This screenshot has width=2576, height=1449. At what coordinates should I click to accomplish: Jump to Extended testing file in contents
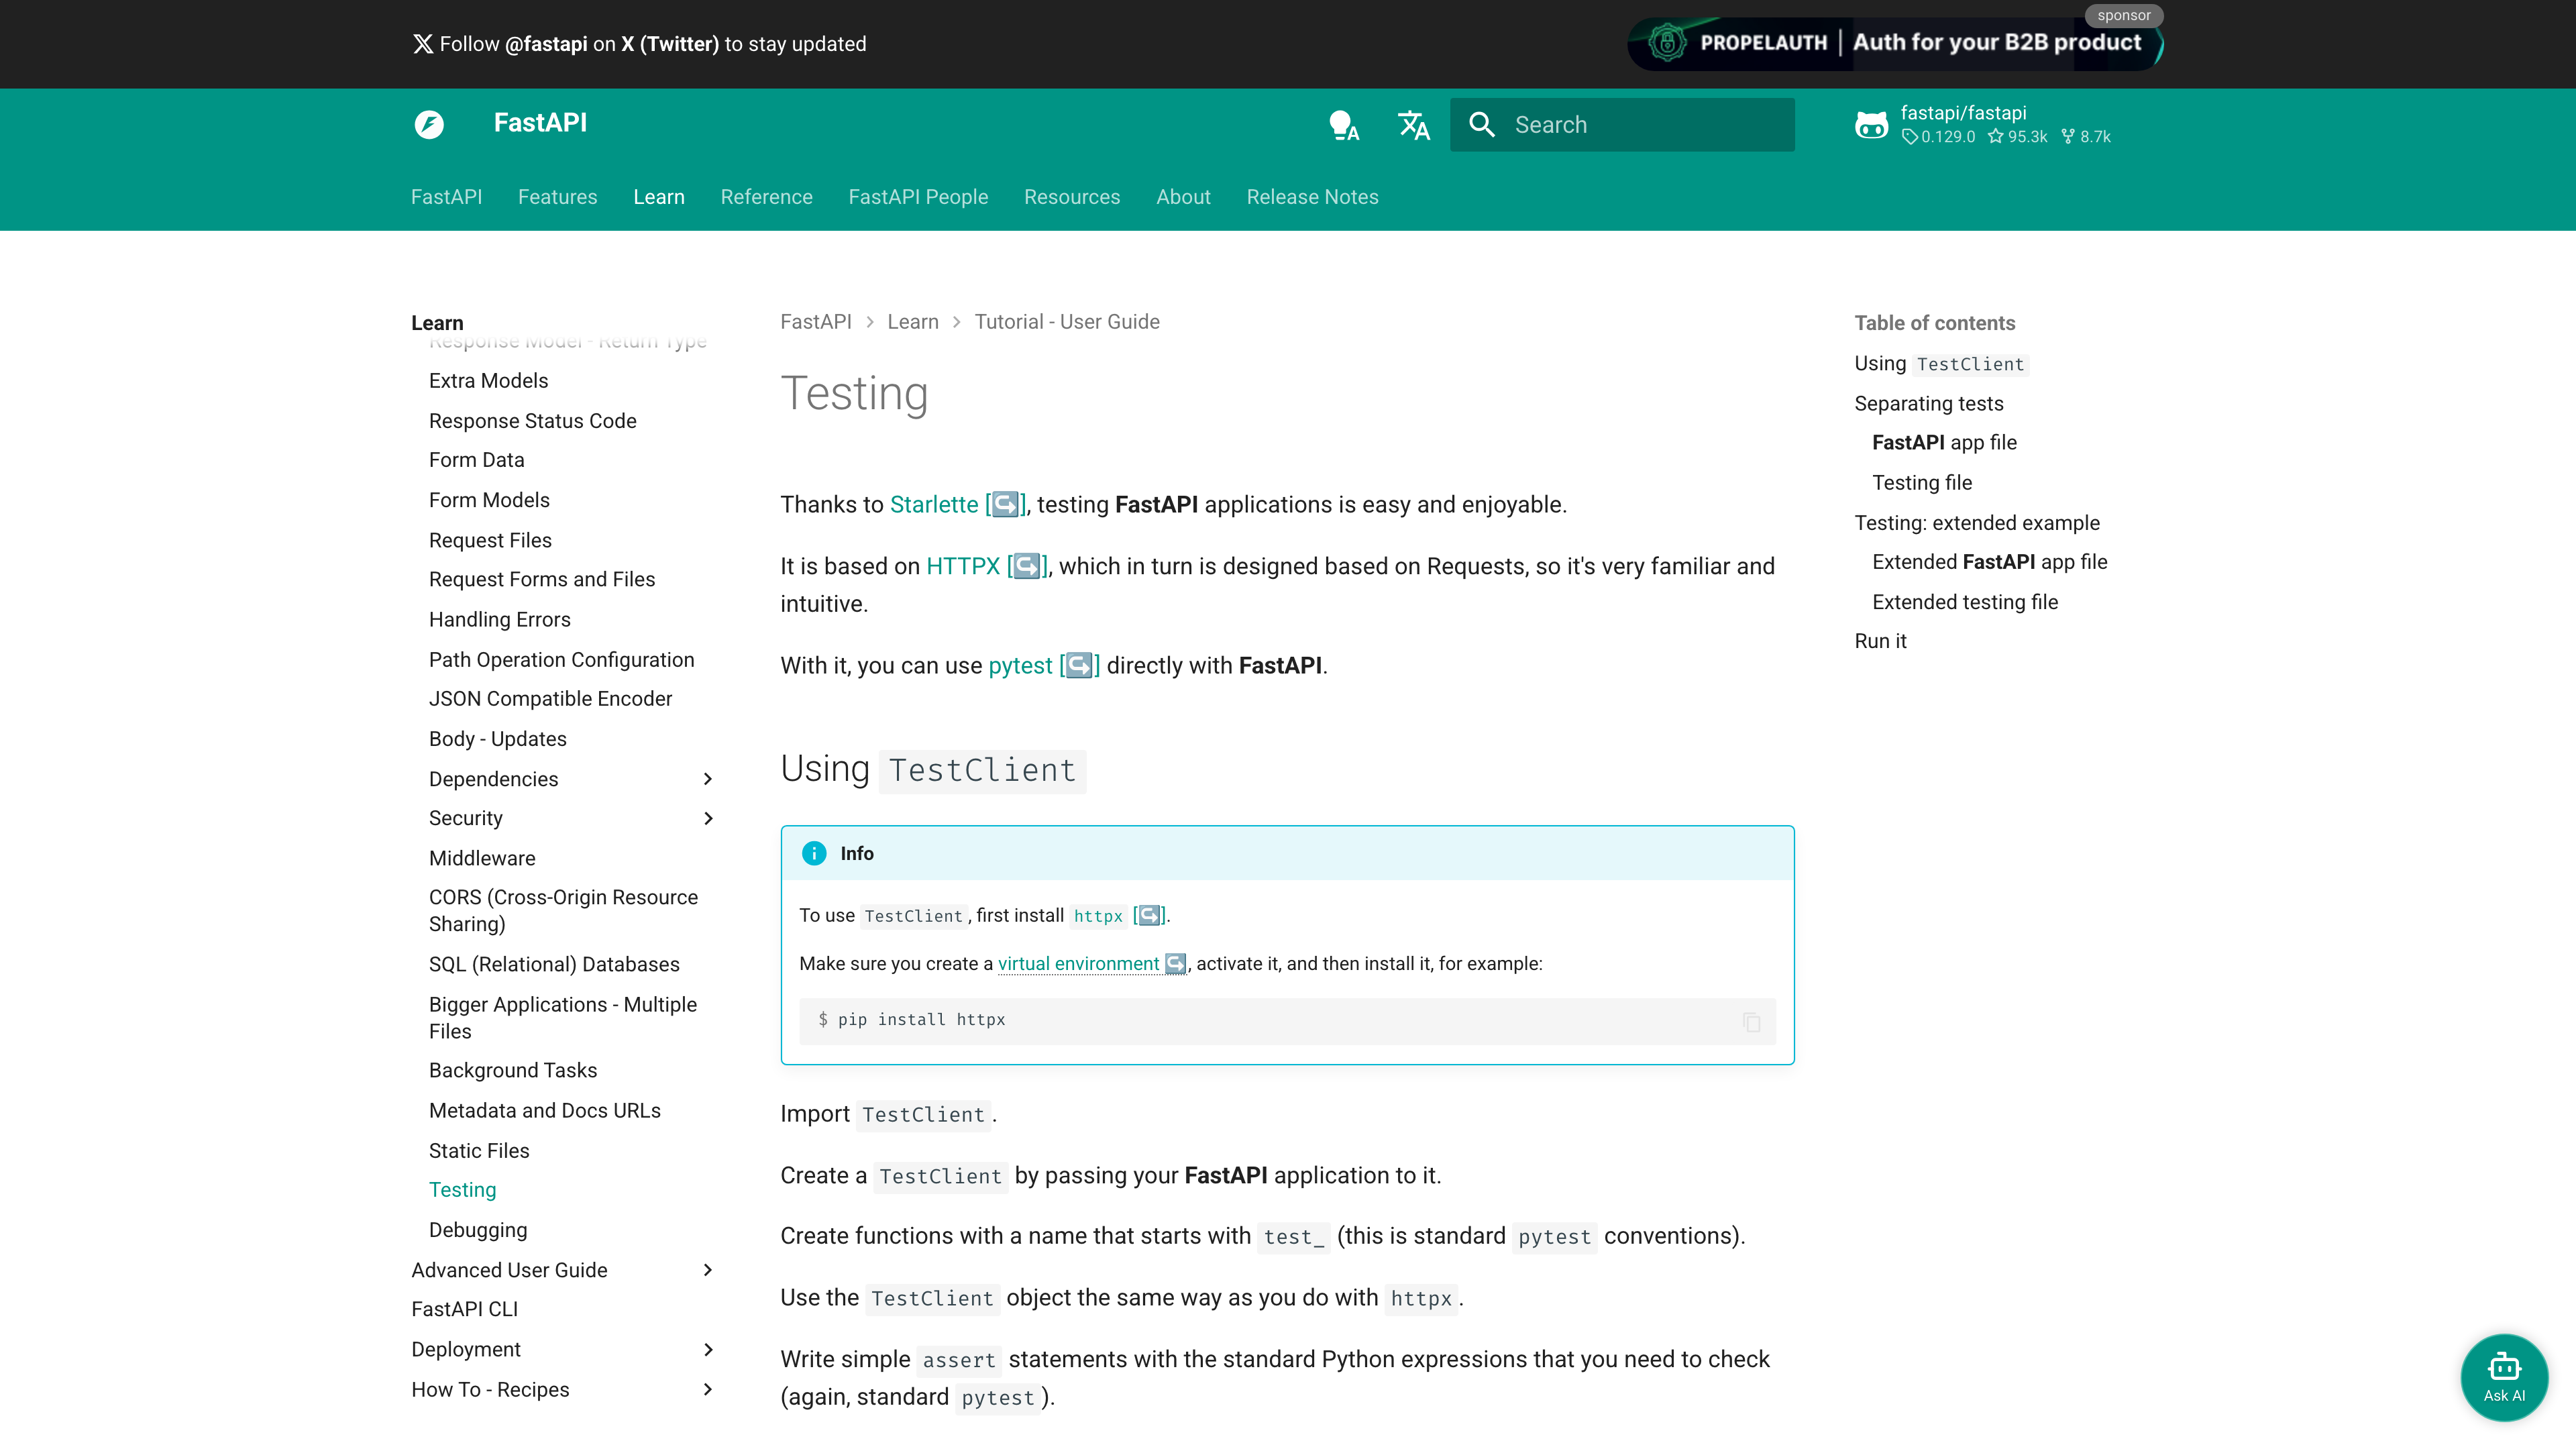point(1964,602)
